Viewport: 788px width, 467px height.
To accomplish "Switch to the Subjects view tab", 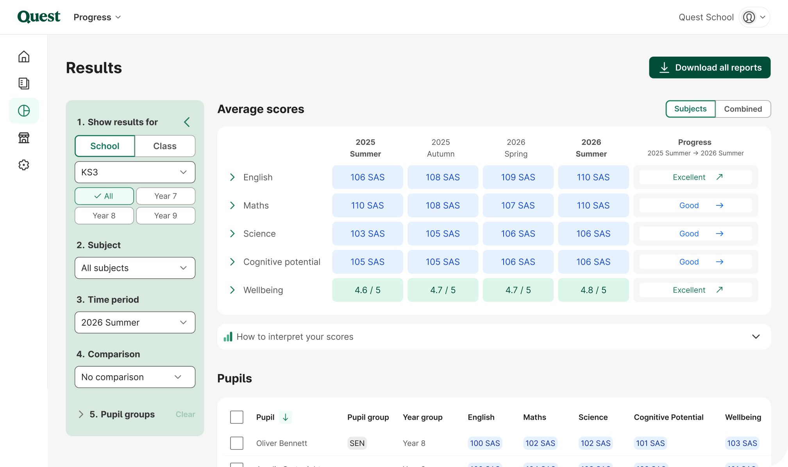I will pos(690,109).
